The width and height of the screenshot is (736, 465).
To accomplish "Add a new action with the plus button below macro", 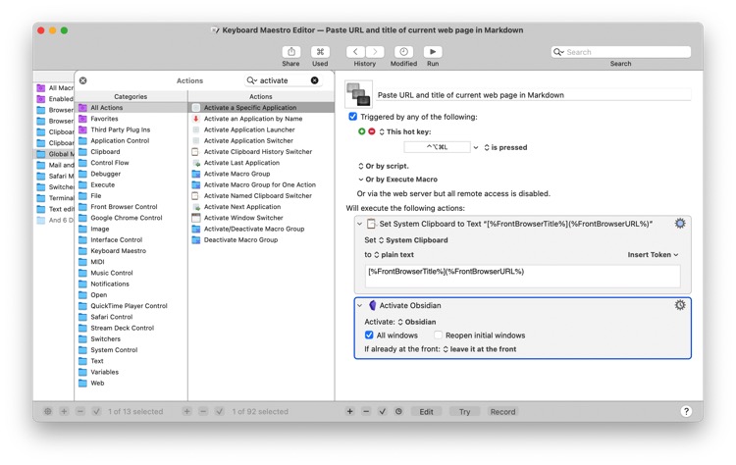I will (x=349, y=411).
